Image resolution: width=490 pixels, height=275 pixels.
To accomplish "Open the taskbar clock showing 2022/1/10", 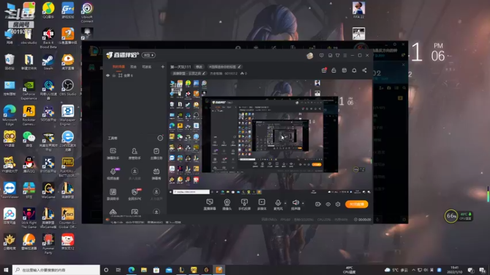I will point(454,269).
